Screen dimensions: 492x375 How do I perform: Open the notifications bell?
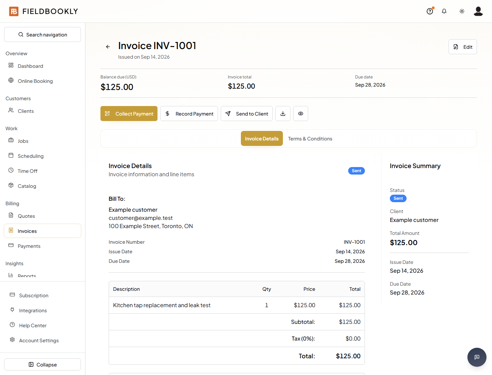click(444, 11)
